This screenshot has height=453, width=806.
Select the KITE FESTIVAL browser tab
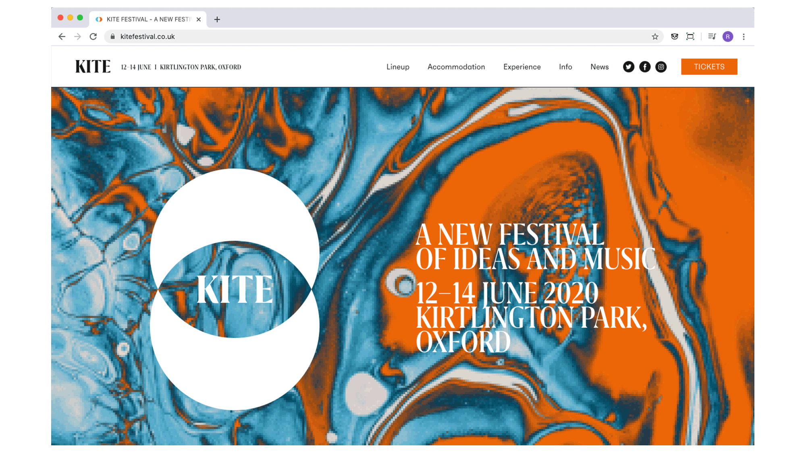(x=147, y=19)
